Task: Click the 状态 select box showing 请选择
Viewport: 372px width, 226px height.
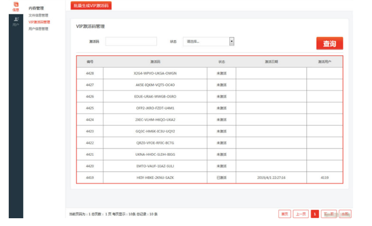Action: (206, 41)
